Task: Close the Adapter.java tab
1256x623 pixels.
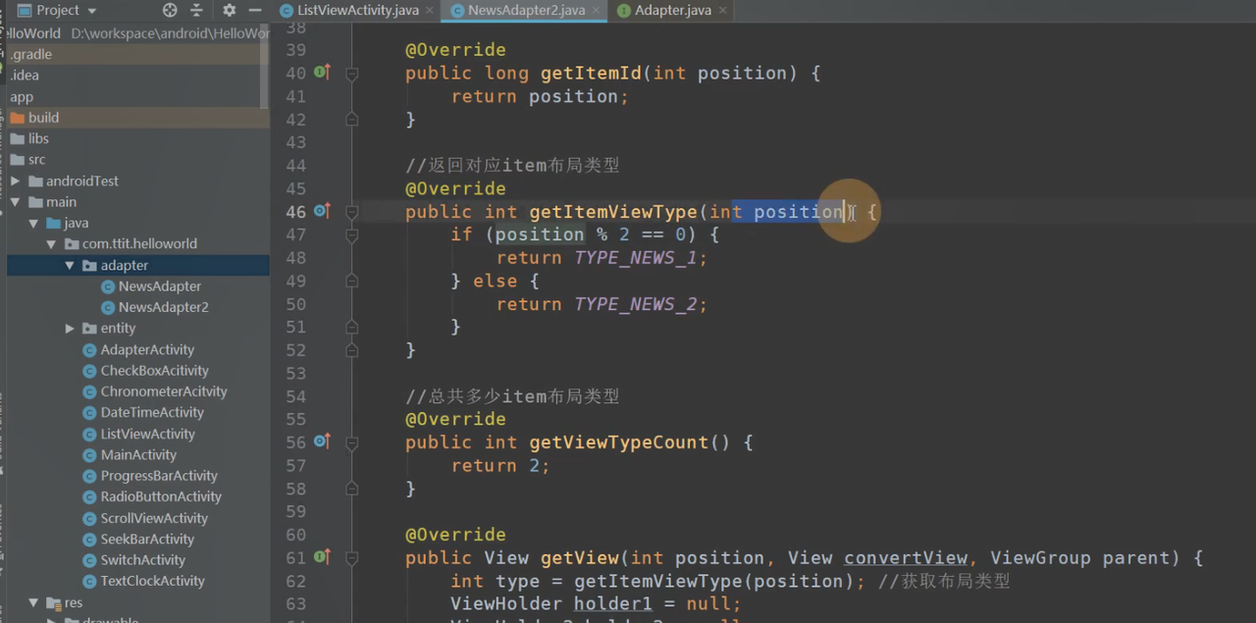Action: 723,11
